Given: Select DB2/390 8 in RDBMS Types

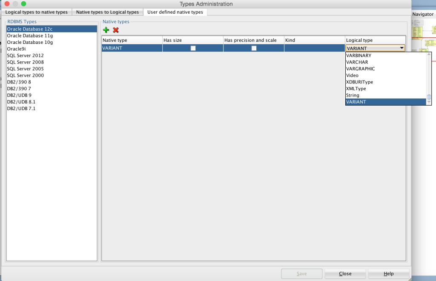Looking at the screenshot, I should click(x=52, y=82).
